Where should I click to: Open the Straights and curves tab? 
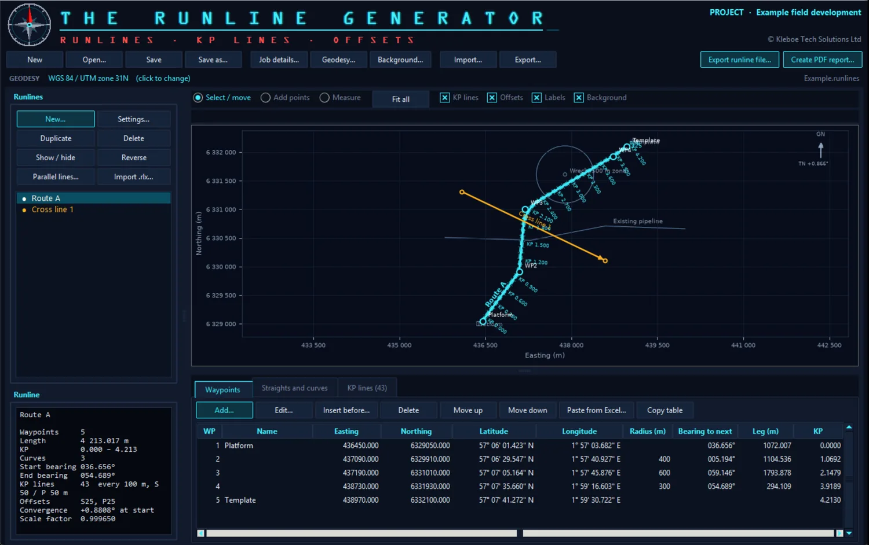[294, 388]
